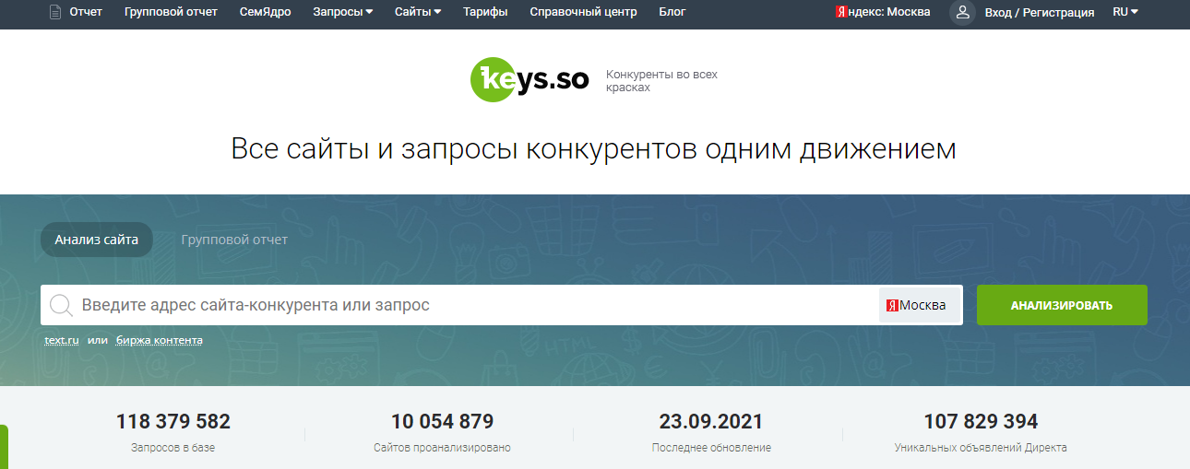Click the биржа контента example link
The image size is (1190, 469).
(159, 341)
